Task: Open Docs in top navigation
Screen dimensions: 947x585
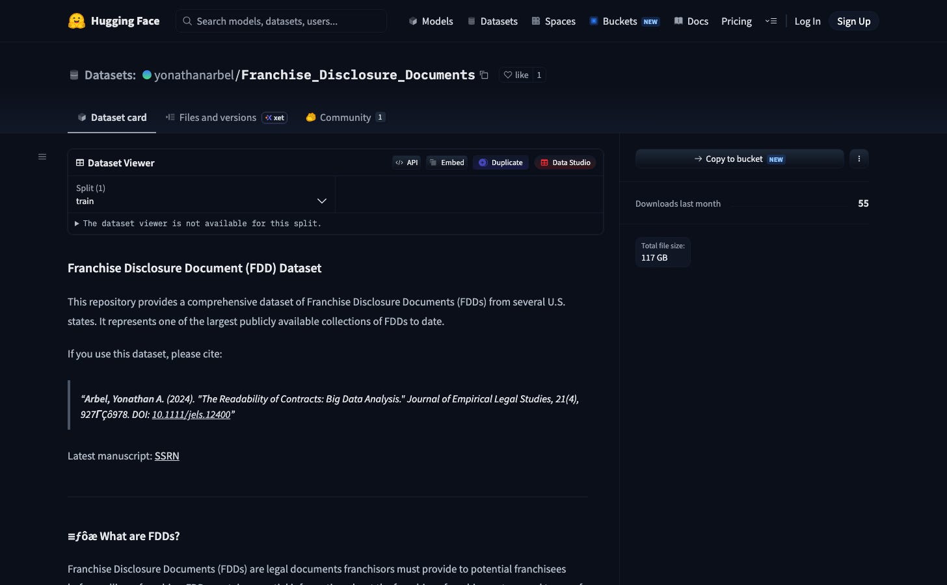Action: 691,21
